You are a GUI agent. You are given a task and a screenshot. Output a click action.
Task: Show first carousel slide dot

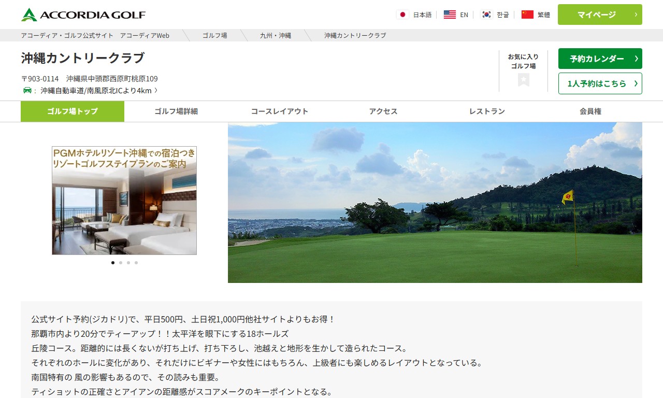point(113,263)
